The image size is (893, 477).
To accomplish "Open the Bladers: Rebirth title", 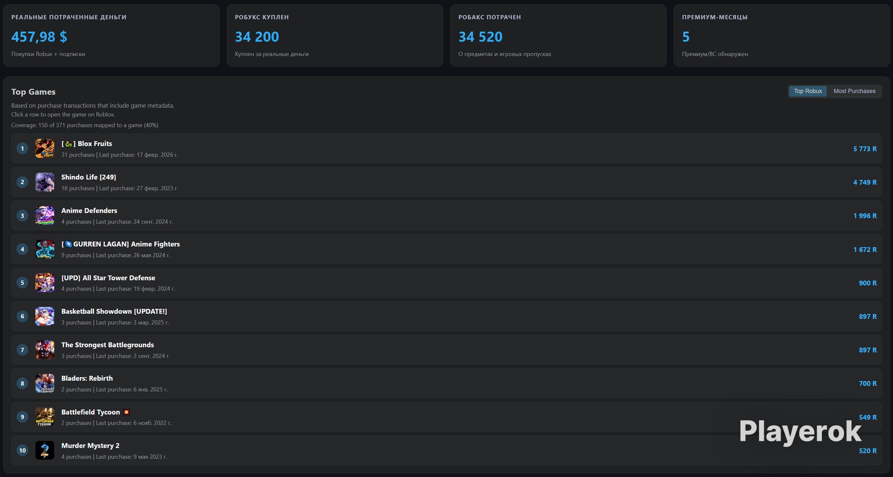I will tap(87, 378).
